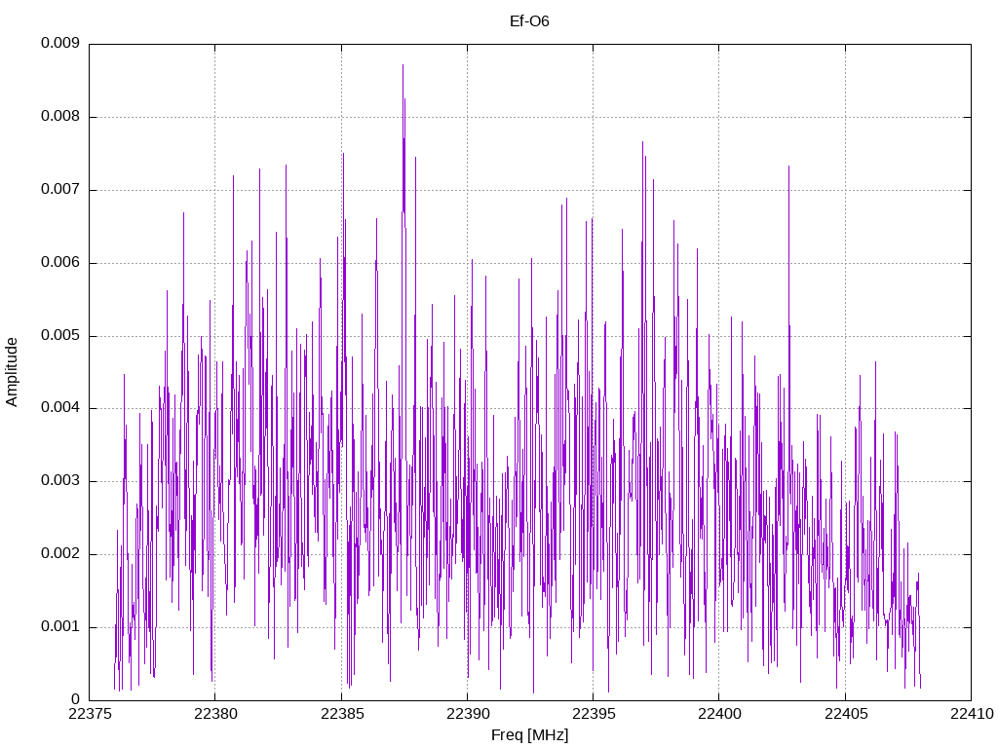Click the x-axis tick label 22385
Viewport: 998px width, 748px height.
[342, 714]
